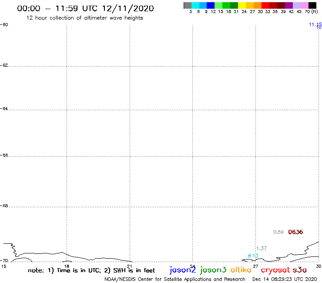Click the blue value '11.15' on the map
Viewport: 322px width, 283px height.
coord(315,24)
